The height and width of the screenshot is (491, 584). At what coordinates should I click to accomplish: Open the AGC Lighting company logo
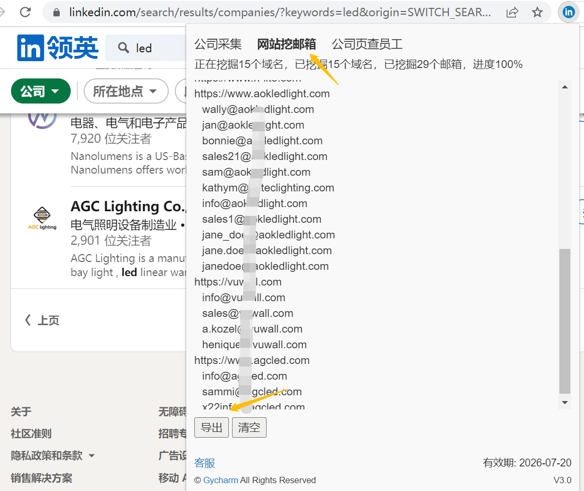coord(42,218)
